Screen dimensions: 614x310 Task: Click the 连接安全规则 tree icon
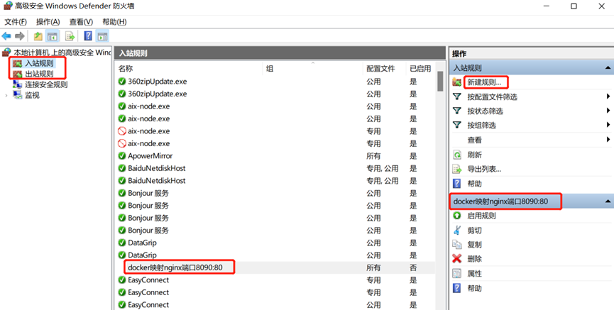(17, 84)
